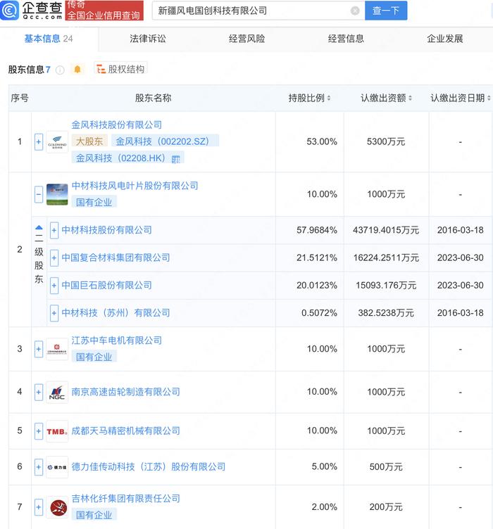
Task: Open 江苏中车电机有限公司 link
Action: (116, 340)
